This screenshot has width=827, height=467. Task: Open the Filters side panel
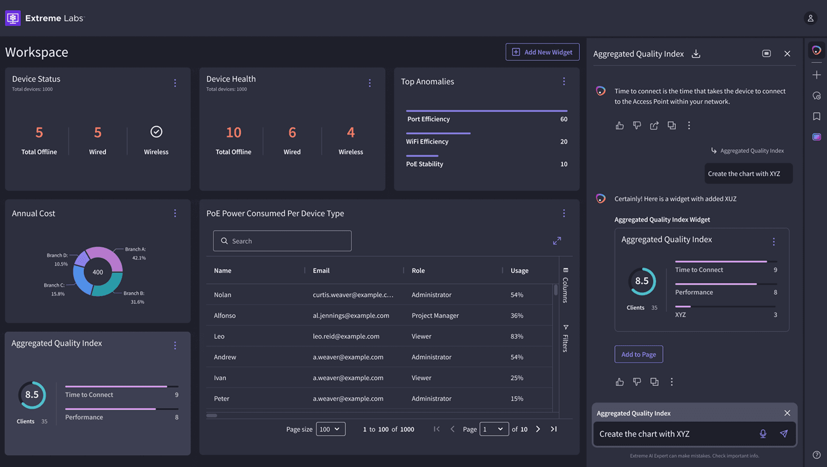click(565, 338)
